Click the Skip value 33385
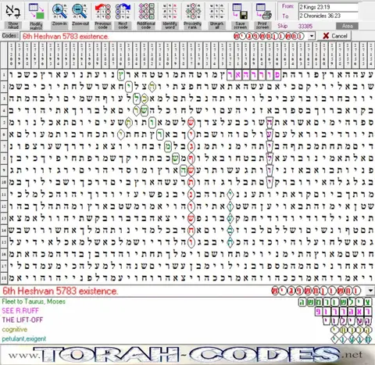 [305, 26]
